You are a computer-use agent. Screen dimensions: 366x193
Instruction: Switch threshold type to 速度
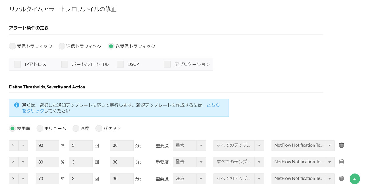(x=76, y=129)
